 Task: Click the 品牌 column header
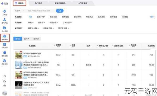[88, 46]
